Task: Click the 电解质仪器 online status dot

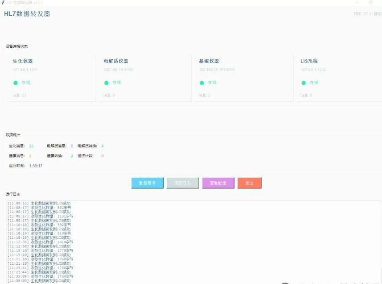Action: click(x=107, y=83)
